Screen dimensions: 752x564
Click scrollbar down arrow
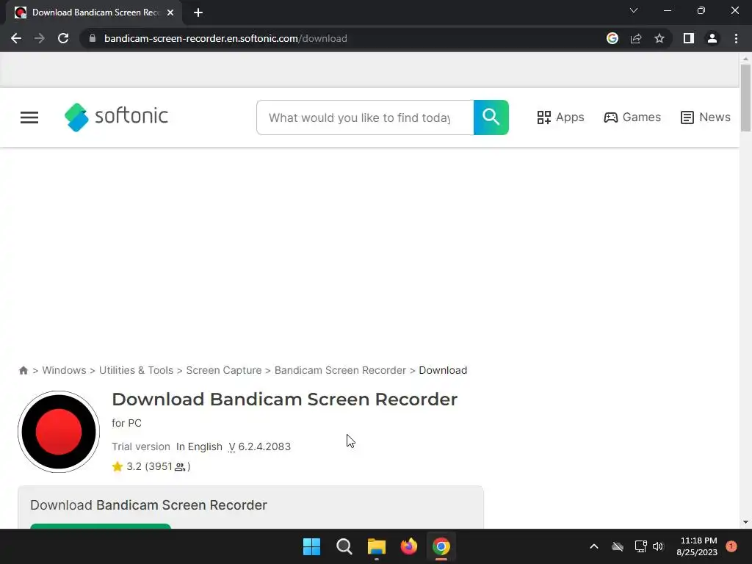745,522
